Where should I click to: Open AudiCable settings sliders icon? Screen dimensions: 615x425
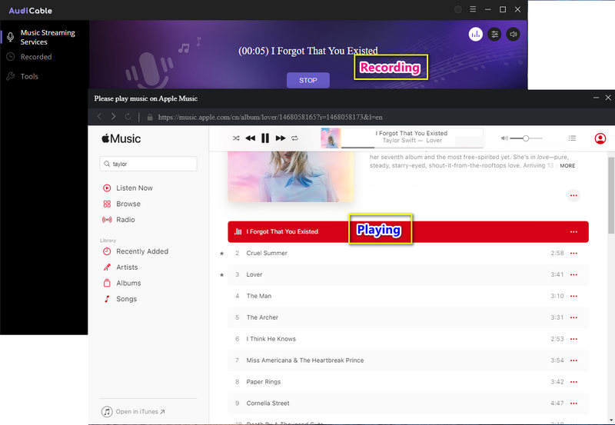point(494,34)
